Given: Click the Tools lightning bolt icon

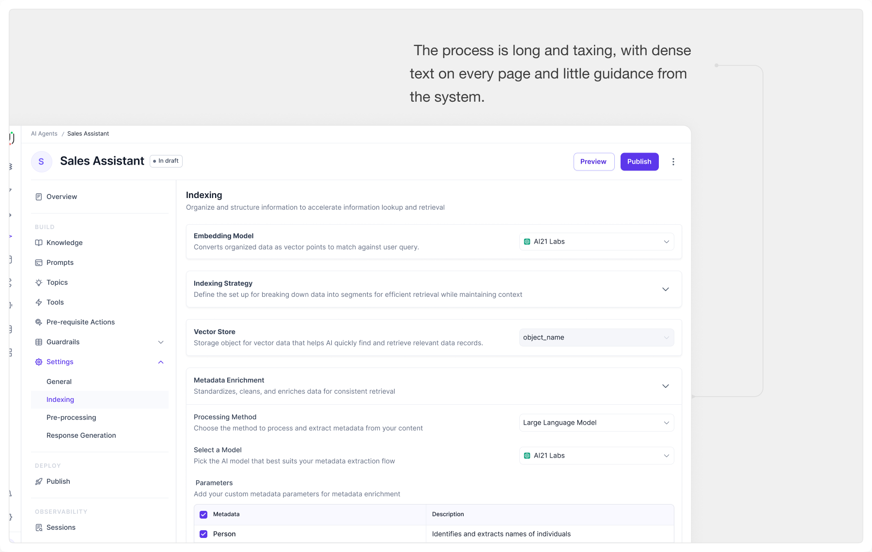Looking at the screenshot, I should [39, 302].
